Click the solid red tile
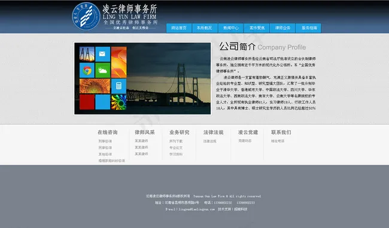 click(x=87, y=102)
